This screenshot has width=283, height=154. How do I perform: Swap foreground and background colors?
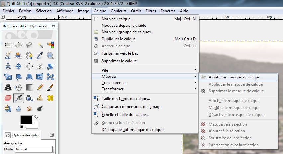[x=36, y=118]
